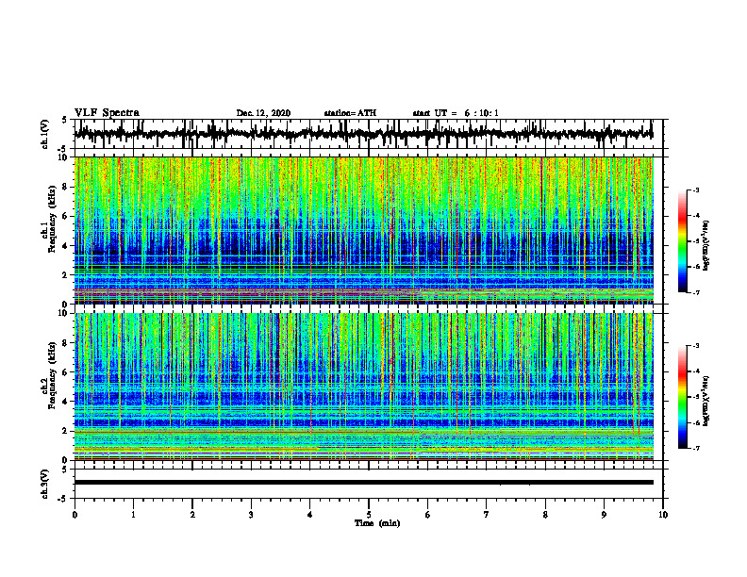Click the "2" tick on ch.1 frequency axis
Viewport: 747px width, 577px height.
pos(66,274)
